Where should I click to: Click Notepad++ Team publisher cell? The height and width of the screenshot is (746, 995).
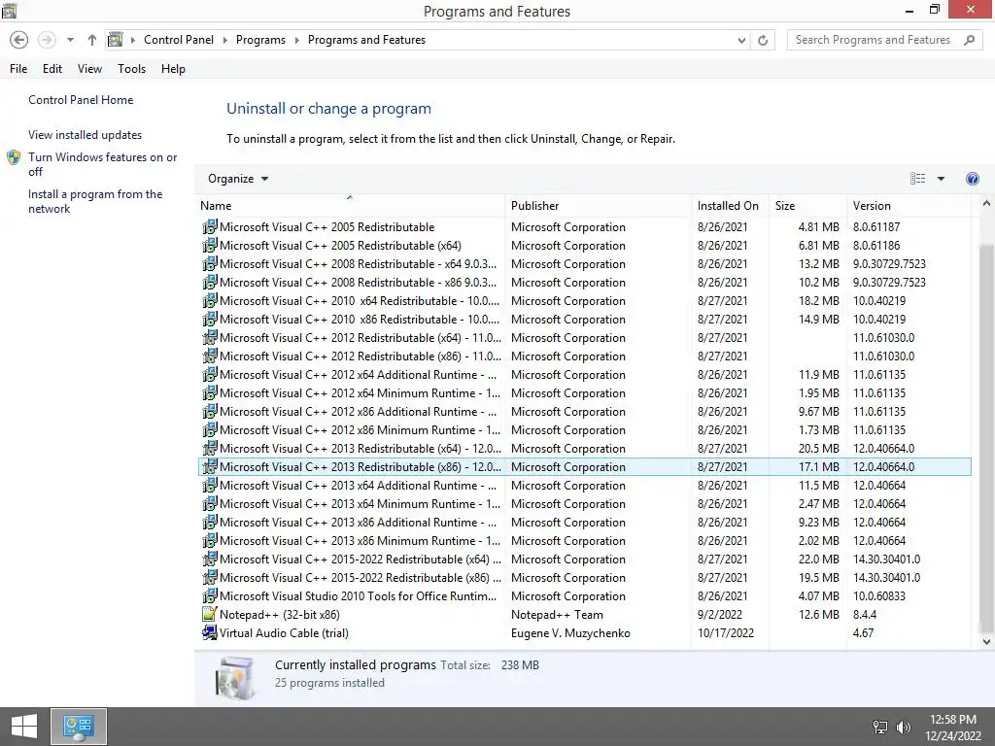coord(557,615)
